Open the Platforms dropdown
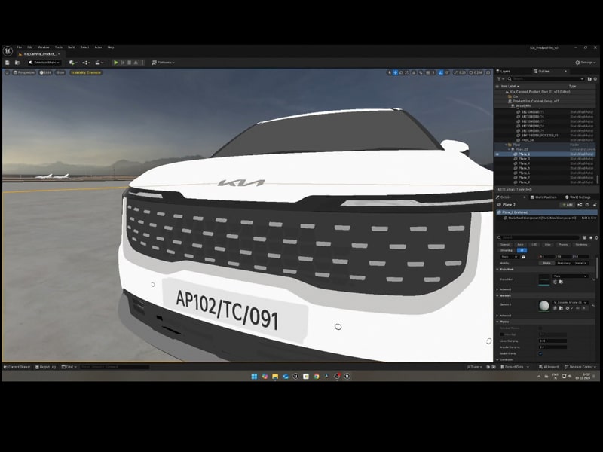 (163, 63)
